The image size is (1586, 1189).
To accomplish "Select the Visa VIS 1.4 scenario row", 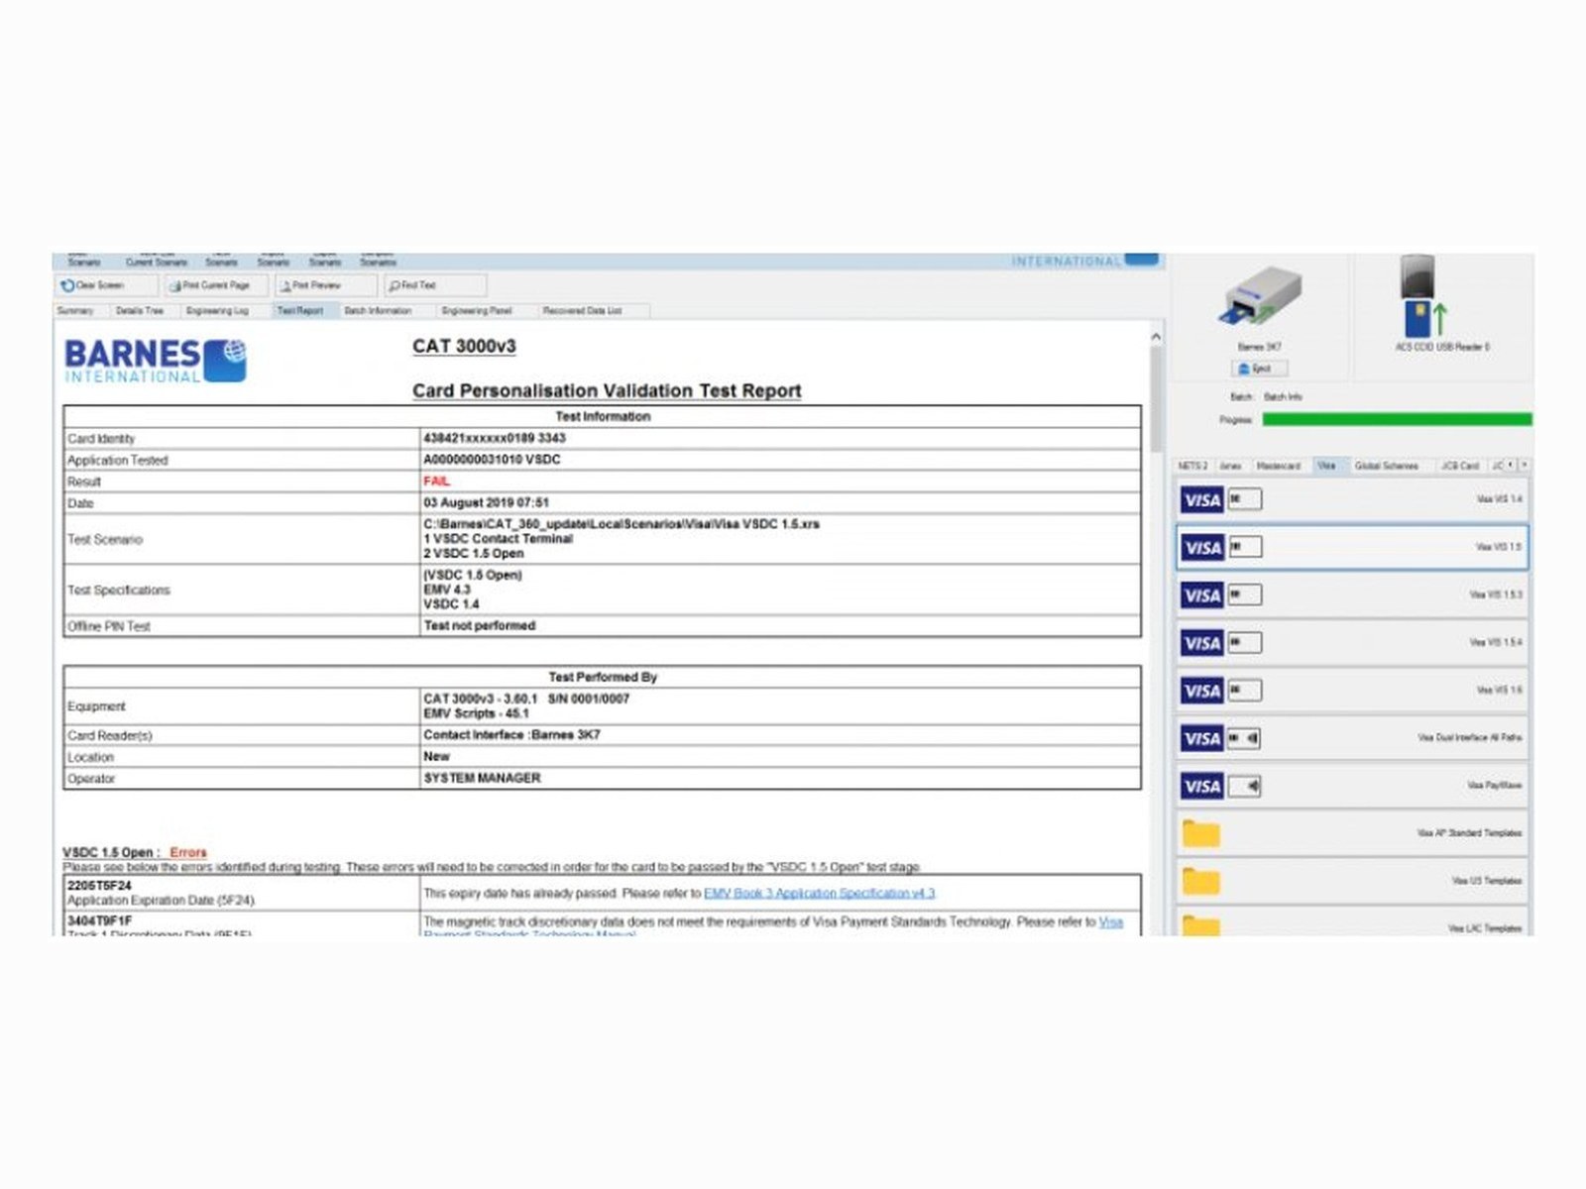I will 1352,500.
